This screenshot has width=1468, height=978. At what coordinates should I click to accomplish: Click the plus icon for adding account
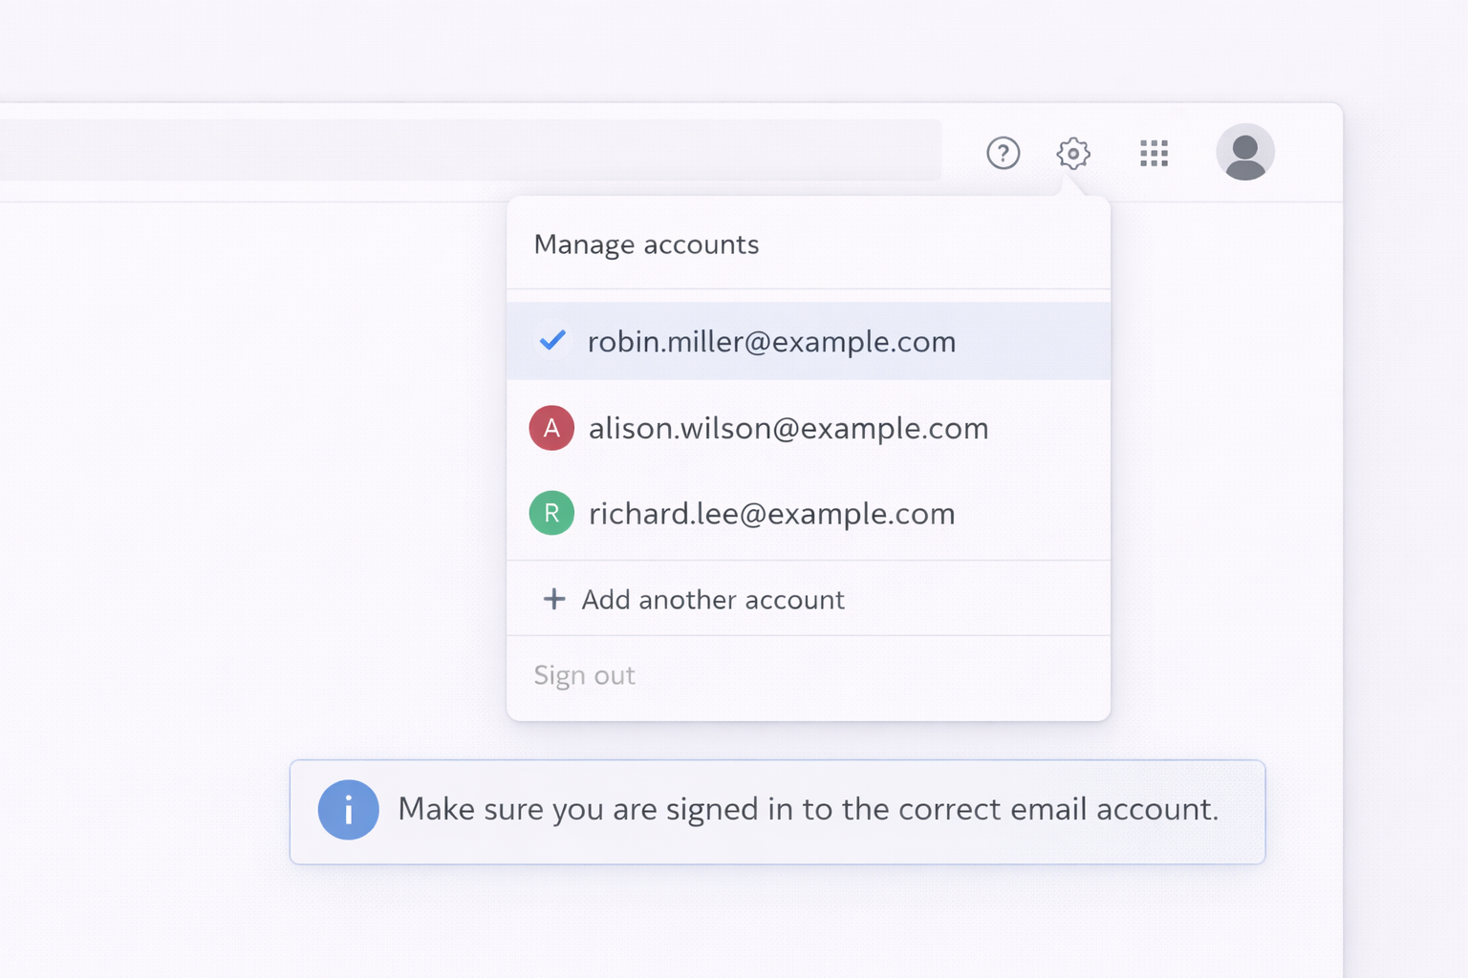(x=554, y=599)
